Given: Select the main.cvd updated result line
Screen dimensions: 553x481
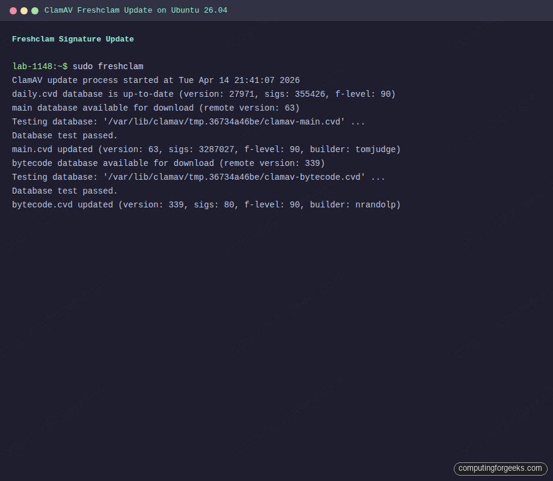Looking at the screenshot, I should [206, 149].
